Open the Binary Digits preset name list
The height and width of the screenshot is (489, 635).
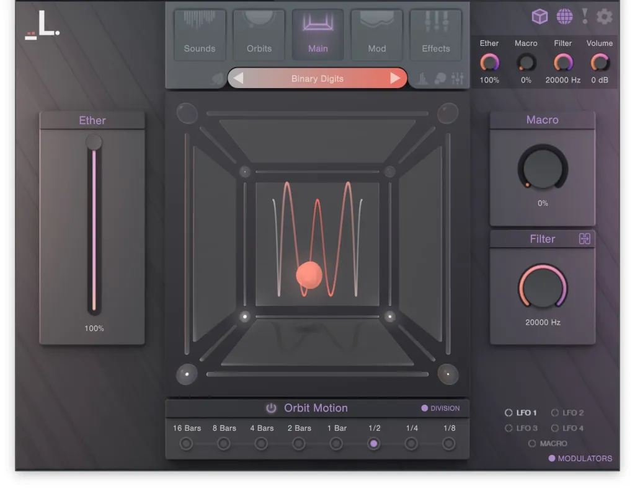coord(317,79)
